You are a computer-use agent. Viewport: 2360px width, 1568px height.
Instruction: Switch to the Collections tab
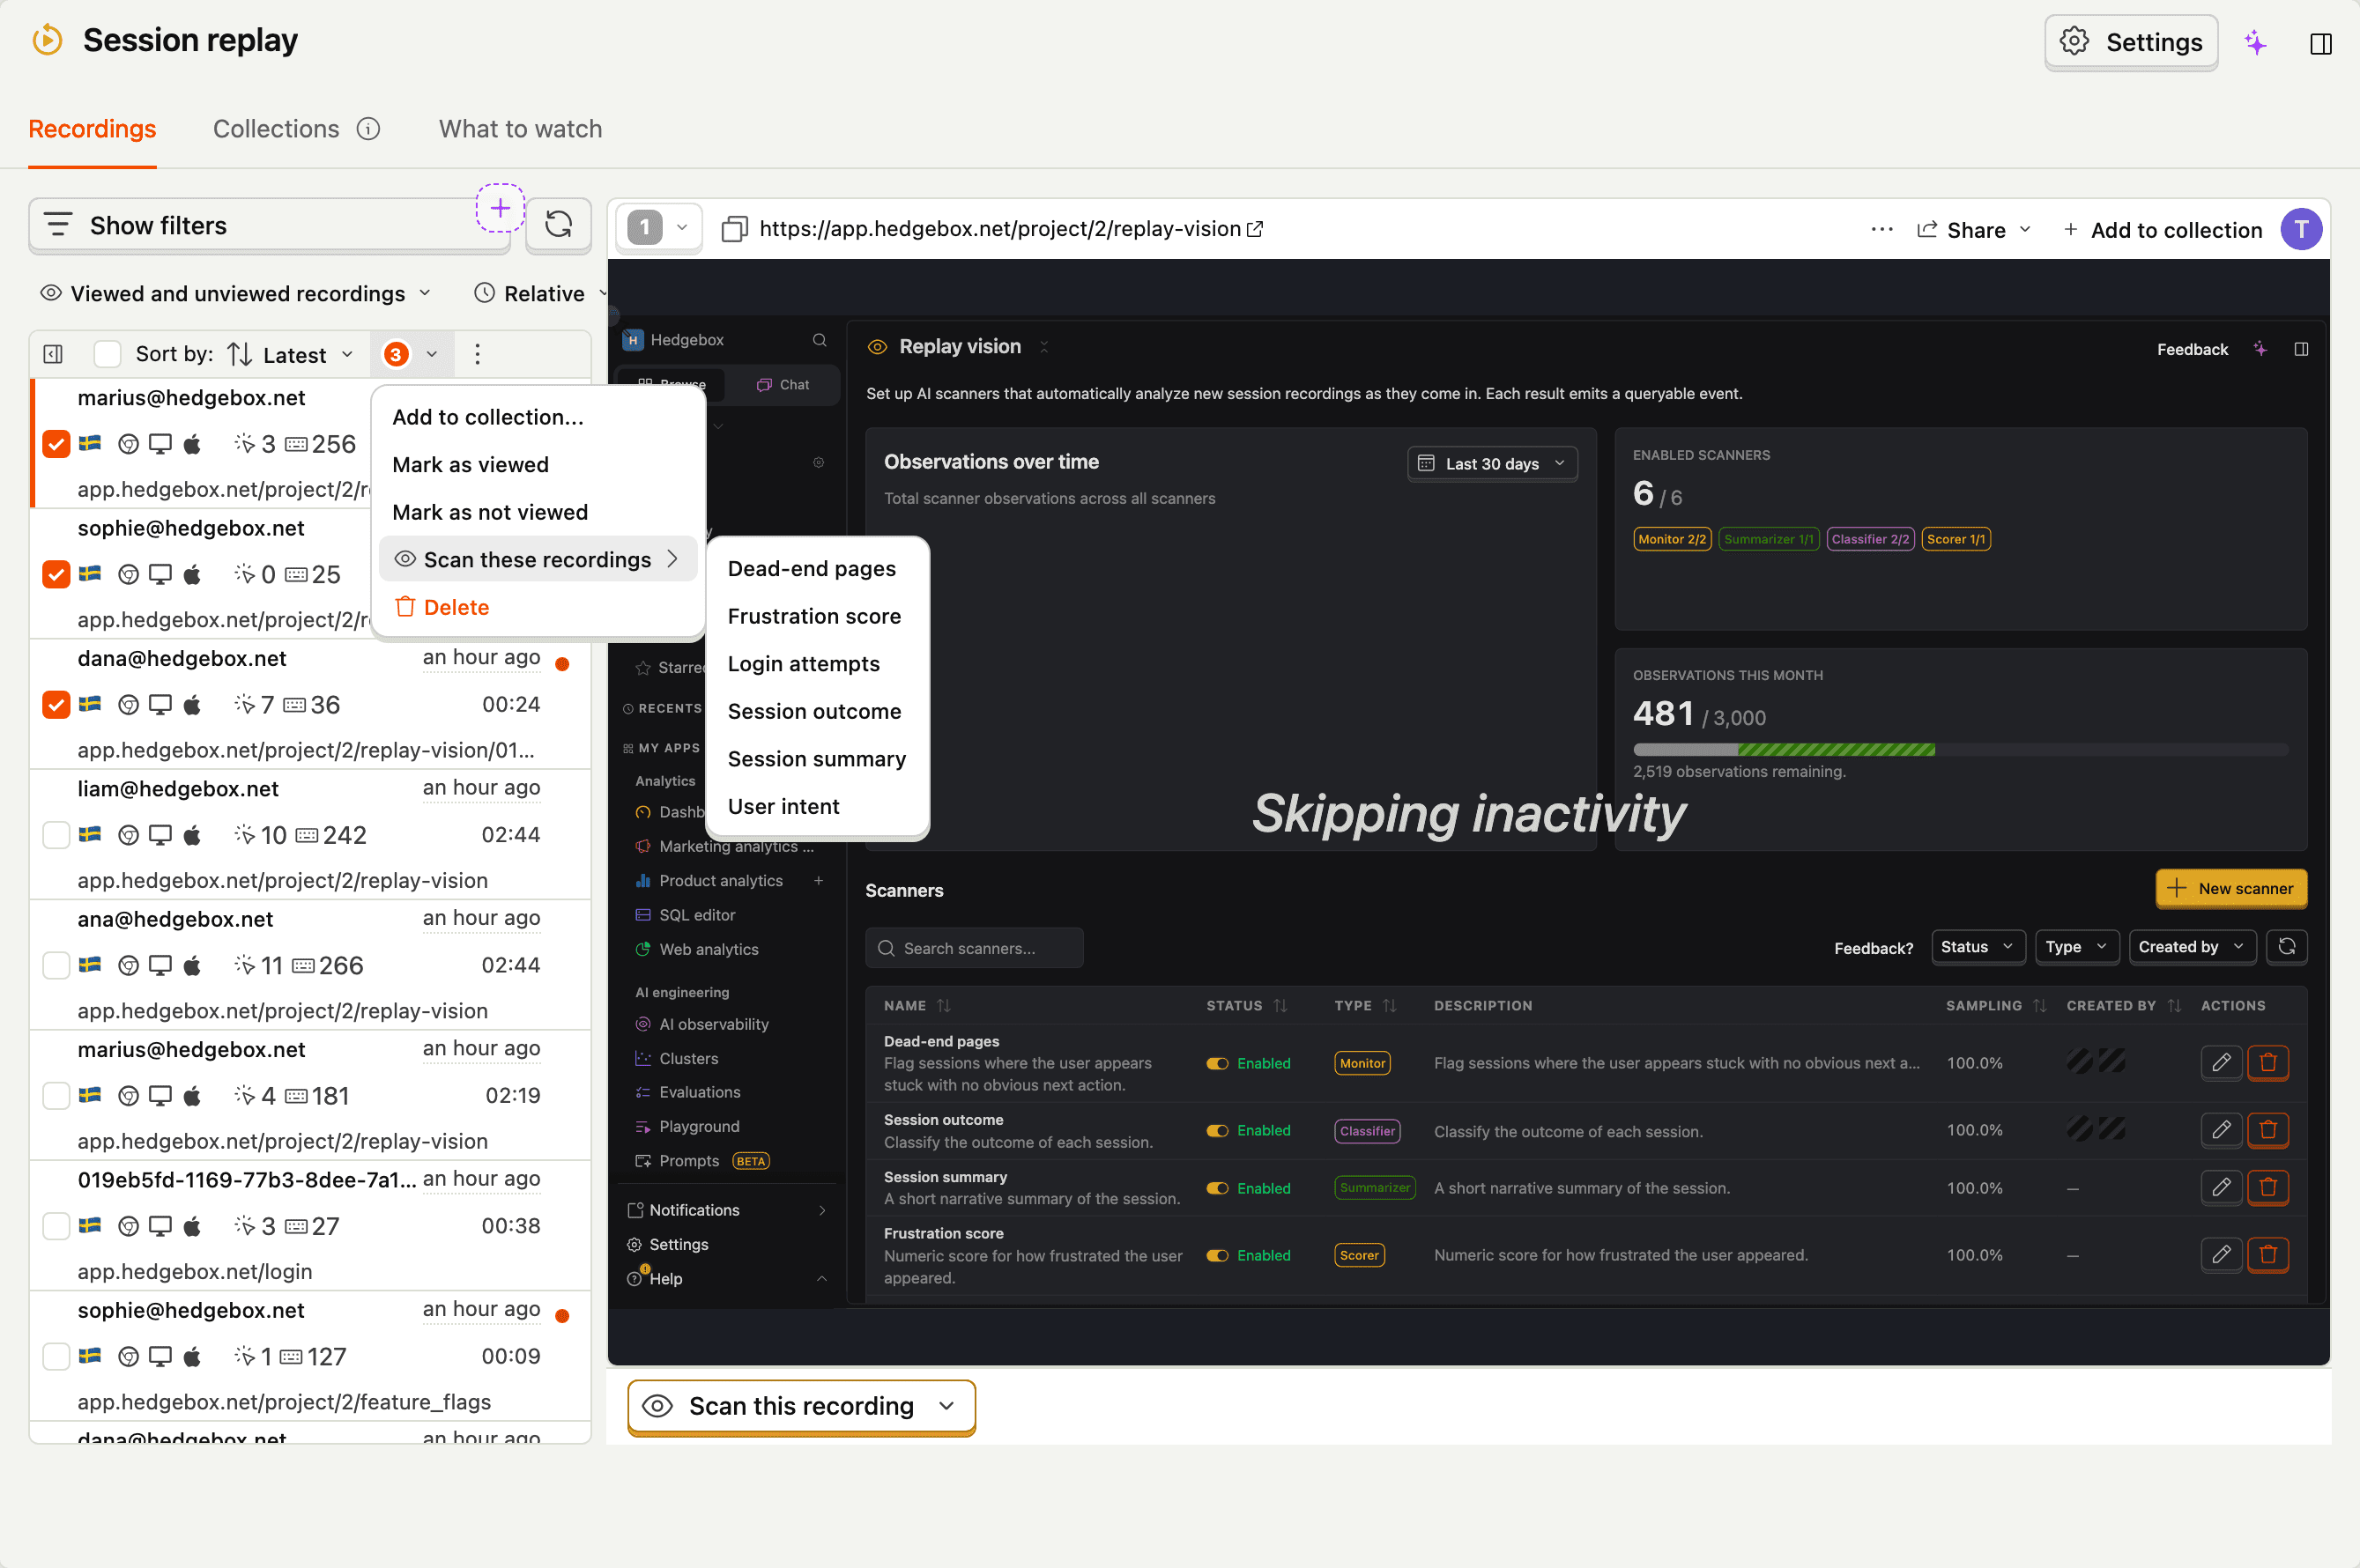(276, 129)
